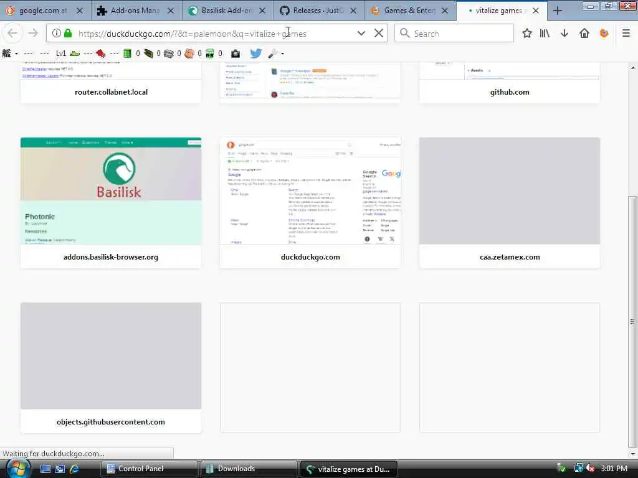
Task: Click the duckduckgo.com tile label
Action: (310, 257)
